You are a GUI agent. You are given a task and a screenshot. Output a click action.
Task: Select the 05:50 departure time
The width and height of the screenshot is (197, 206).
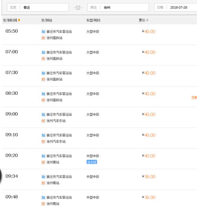tap(12, 31)
